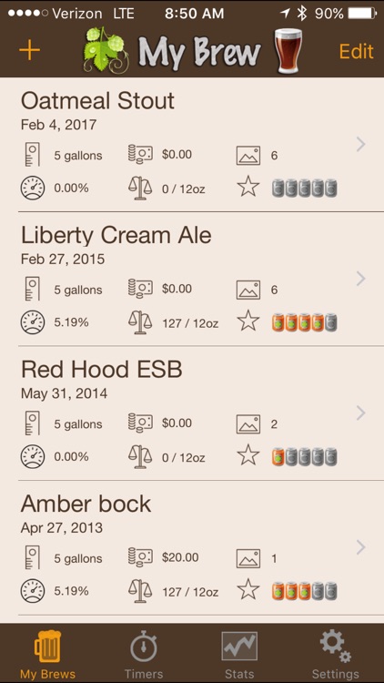Expand Red Hood ESB entry chevron

pyautogui.click(x=360, y=413)
